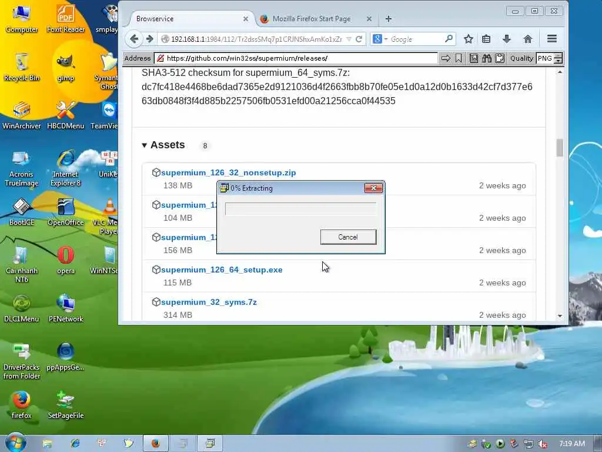Close the 0% Extracting dialog

click(x=373, y=188)
